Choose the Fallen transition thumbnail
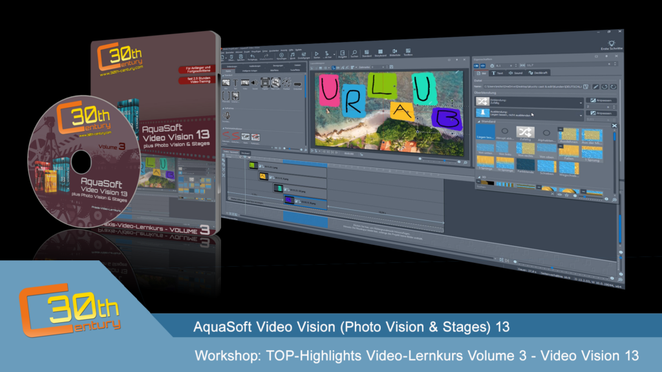662x372 pixels. (x=569, y=152)
